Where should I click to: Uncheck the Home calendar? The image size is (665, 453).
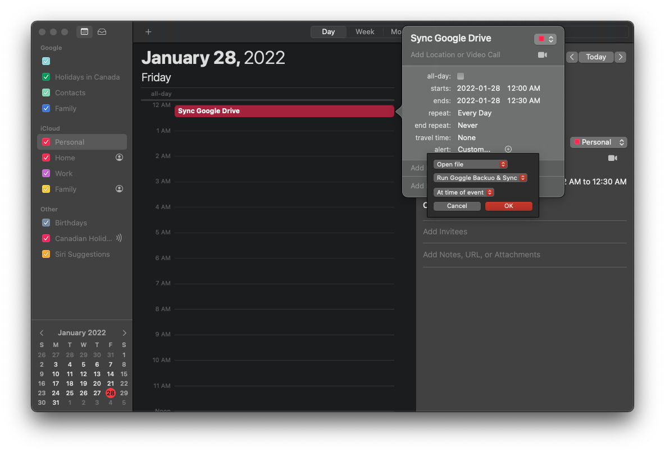click(x=46, y=158)
